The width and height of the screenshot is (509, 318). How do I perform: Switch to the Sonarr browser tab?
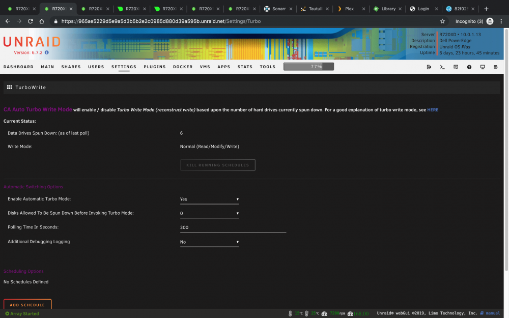coord(278,9)
